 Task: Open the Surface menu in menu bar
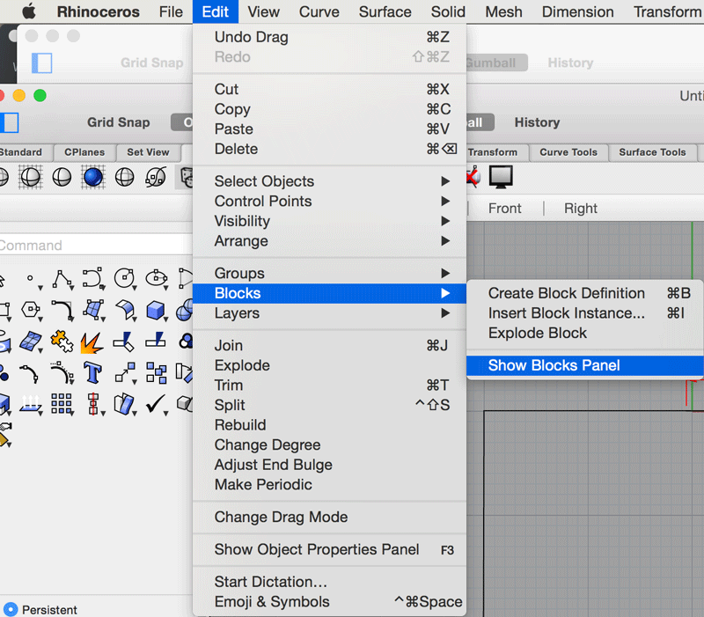[385, 11]
